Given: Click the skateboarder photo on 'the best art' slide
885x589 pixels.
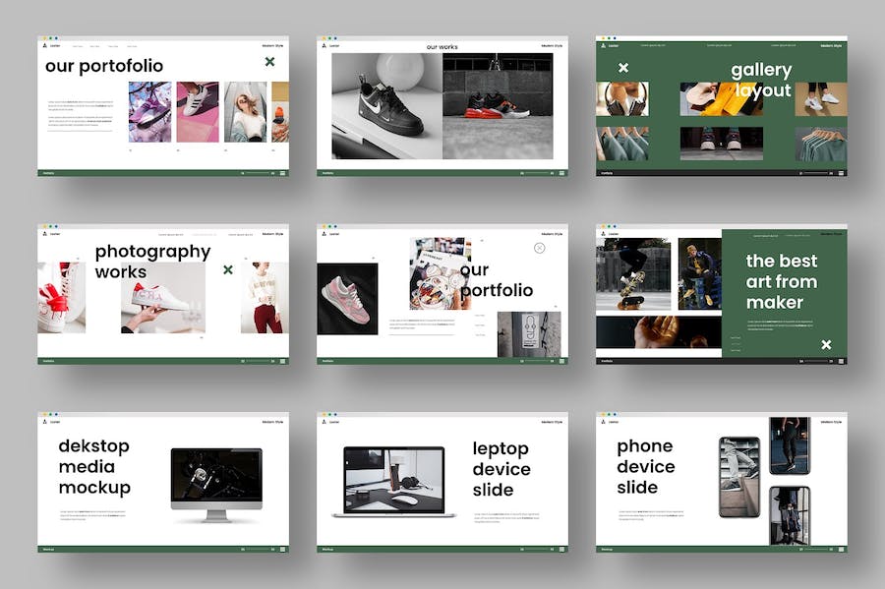Looking at the screenshot, I should (633, 276).
